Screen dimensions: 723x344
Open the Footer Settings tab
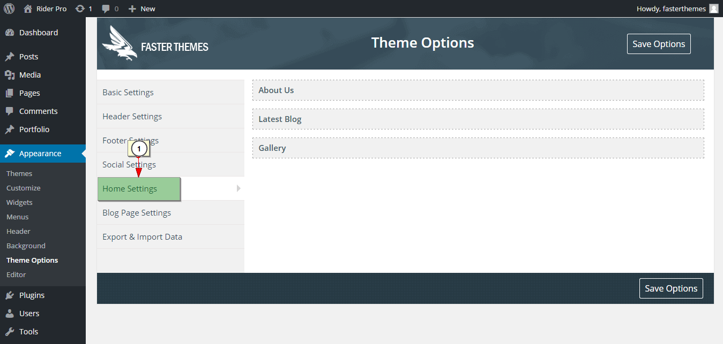pos(170,140)
